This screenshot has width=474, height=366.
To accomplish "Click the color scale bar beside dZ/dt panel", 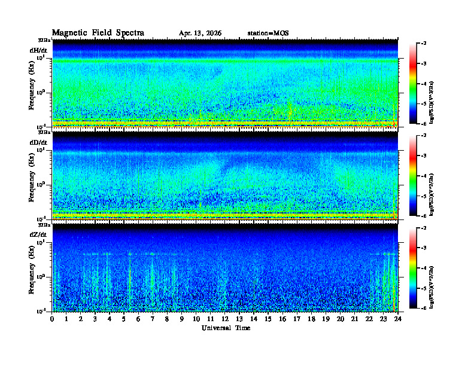I will click(413, 268).
